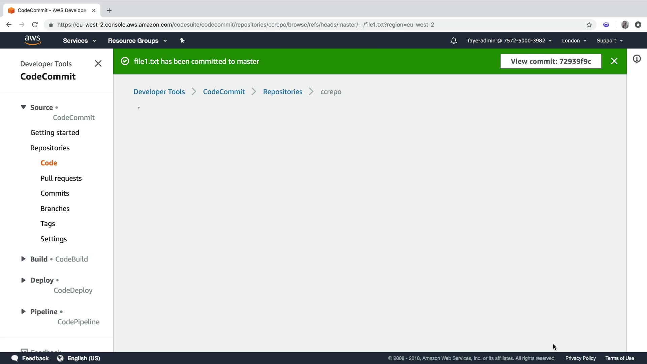Click Repositories breadcrumb link

coord(282,92)
